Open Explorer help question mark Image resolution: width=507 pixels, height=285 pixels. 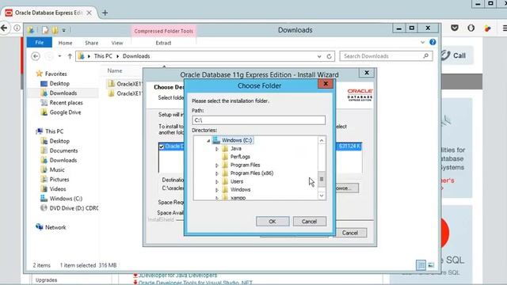433,42
